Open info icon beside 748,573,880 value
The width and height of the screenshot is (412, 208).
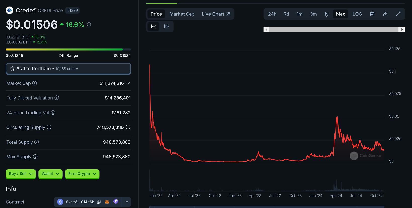pos(128,127)
